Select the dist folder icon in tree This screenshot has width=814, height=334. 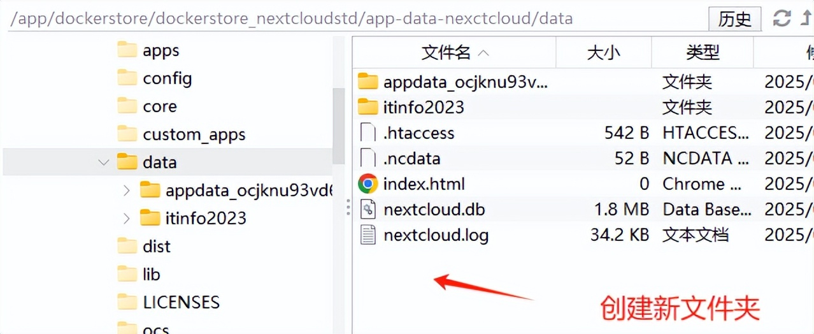(x=127, y=246)
